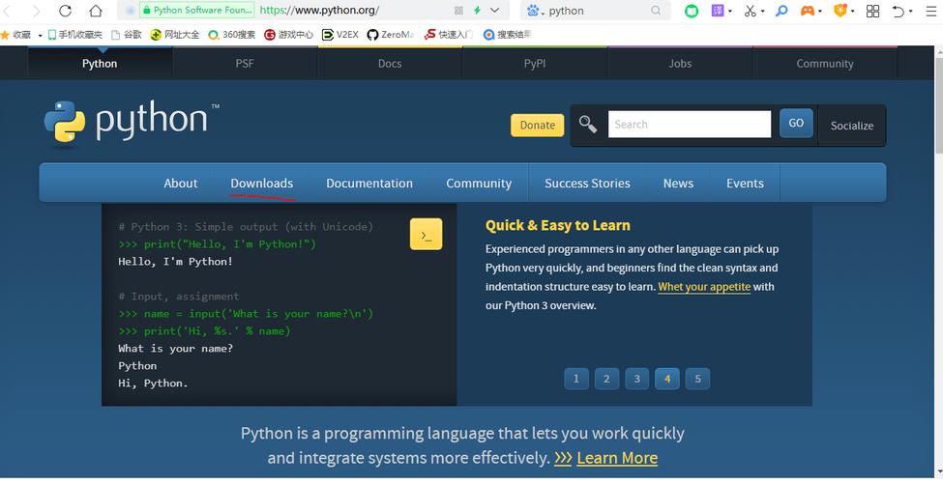
Task: Click the python.org Search input field
Action: click(690, 125)
